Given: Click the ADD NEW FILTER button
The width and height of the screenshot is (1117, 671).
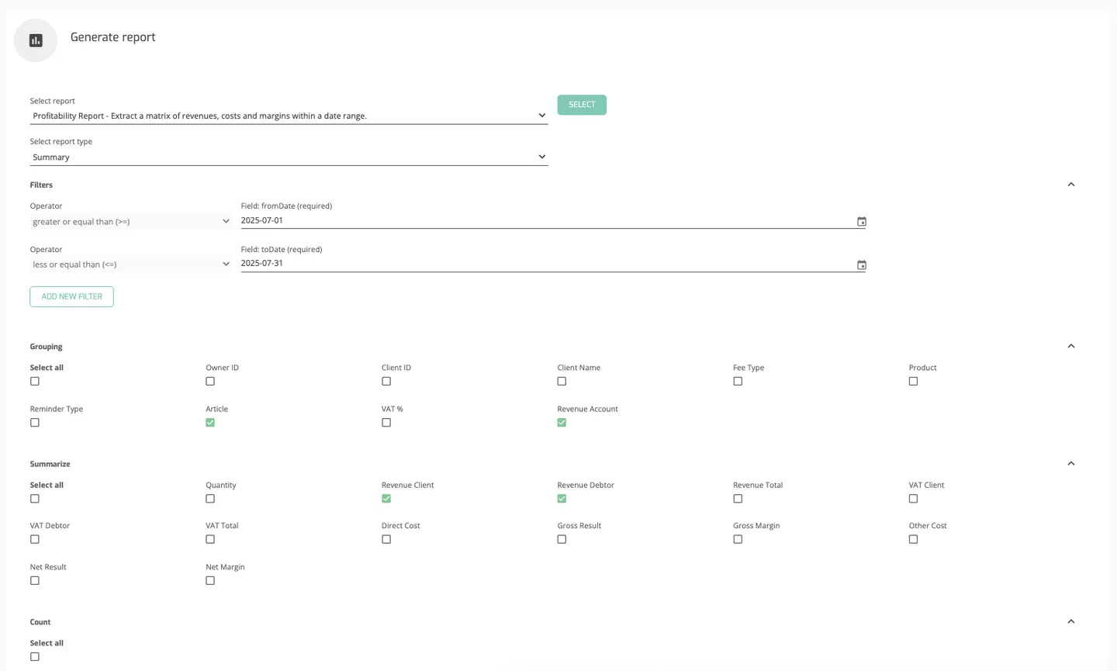Looking at the screenshot, I should (x=72, y=296).
